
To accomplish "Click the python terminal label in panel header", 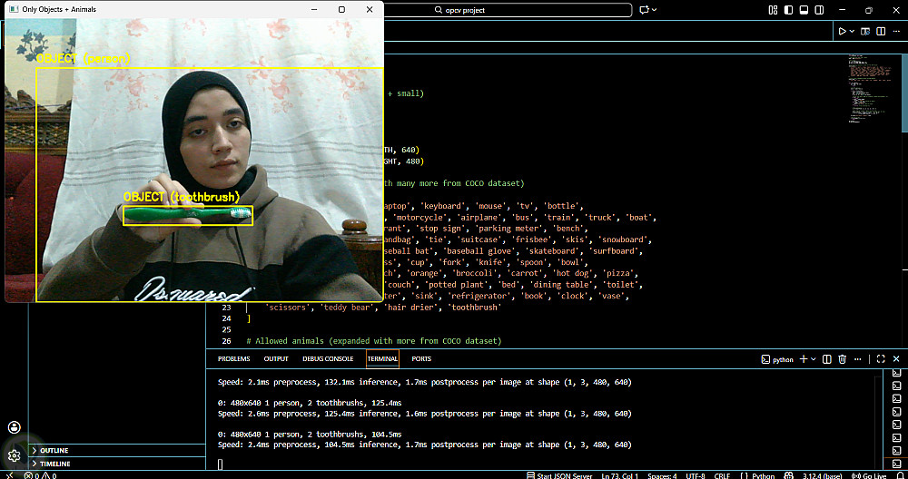I will click(x=777, y=359).
